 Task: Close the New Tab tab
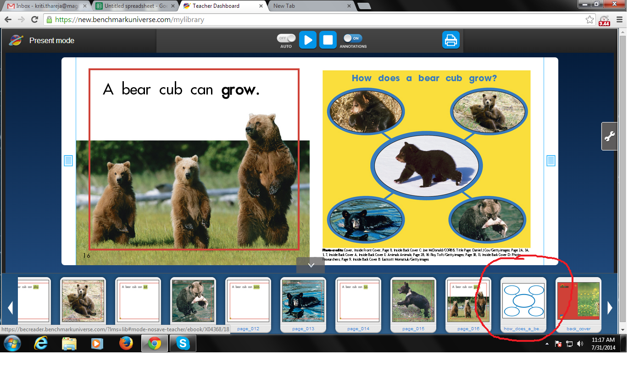(x=349, y=6)
